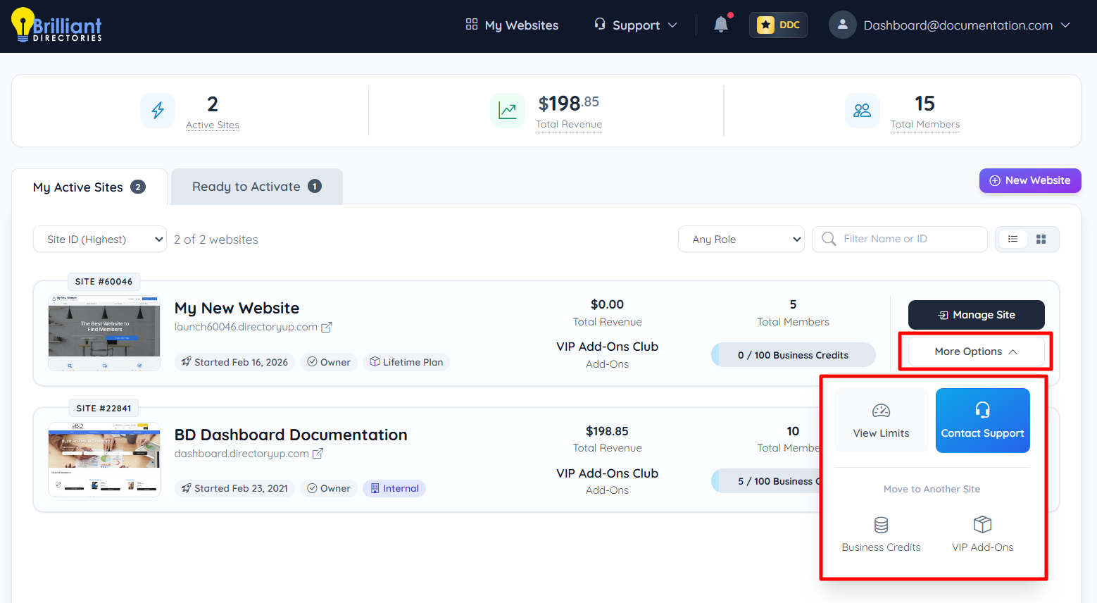Click the $198.85 revenue for BD Dashboard Documentation
This screenshot has height=603, width=1097.
click(607, 431)
